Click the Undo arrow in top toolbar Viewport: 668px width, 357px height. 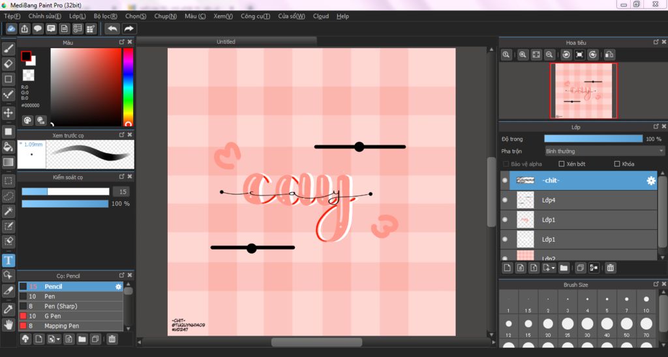click(x=112, y=29)
